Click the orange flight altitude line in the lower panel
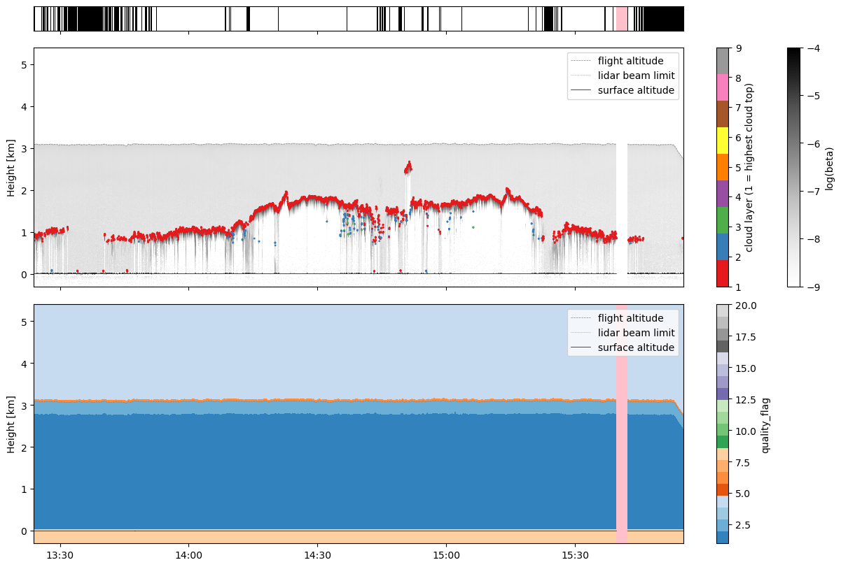 pyautogui.click(x=350, y=400)
